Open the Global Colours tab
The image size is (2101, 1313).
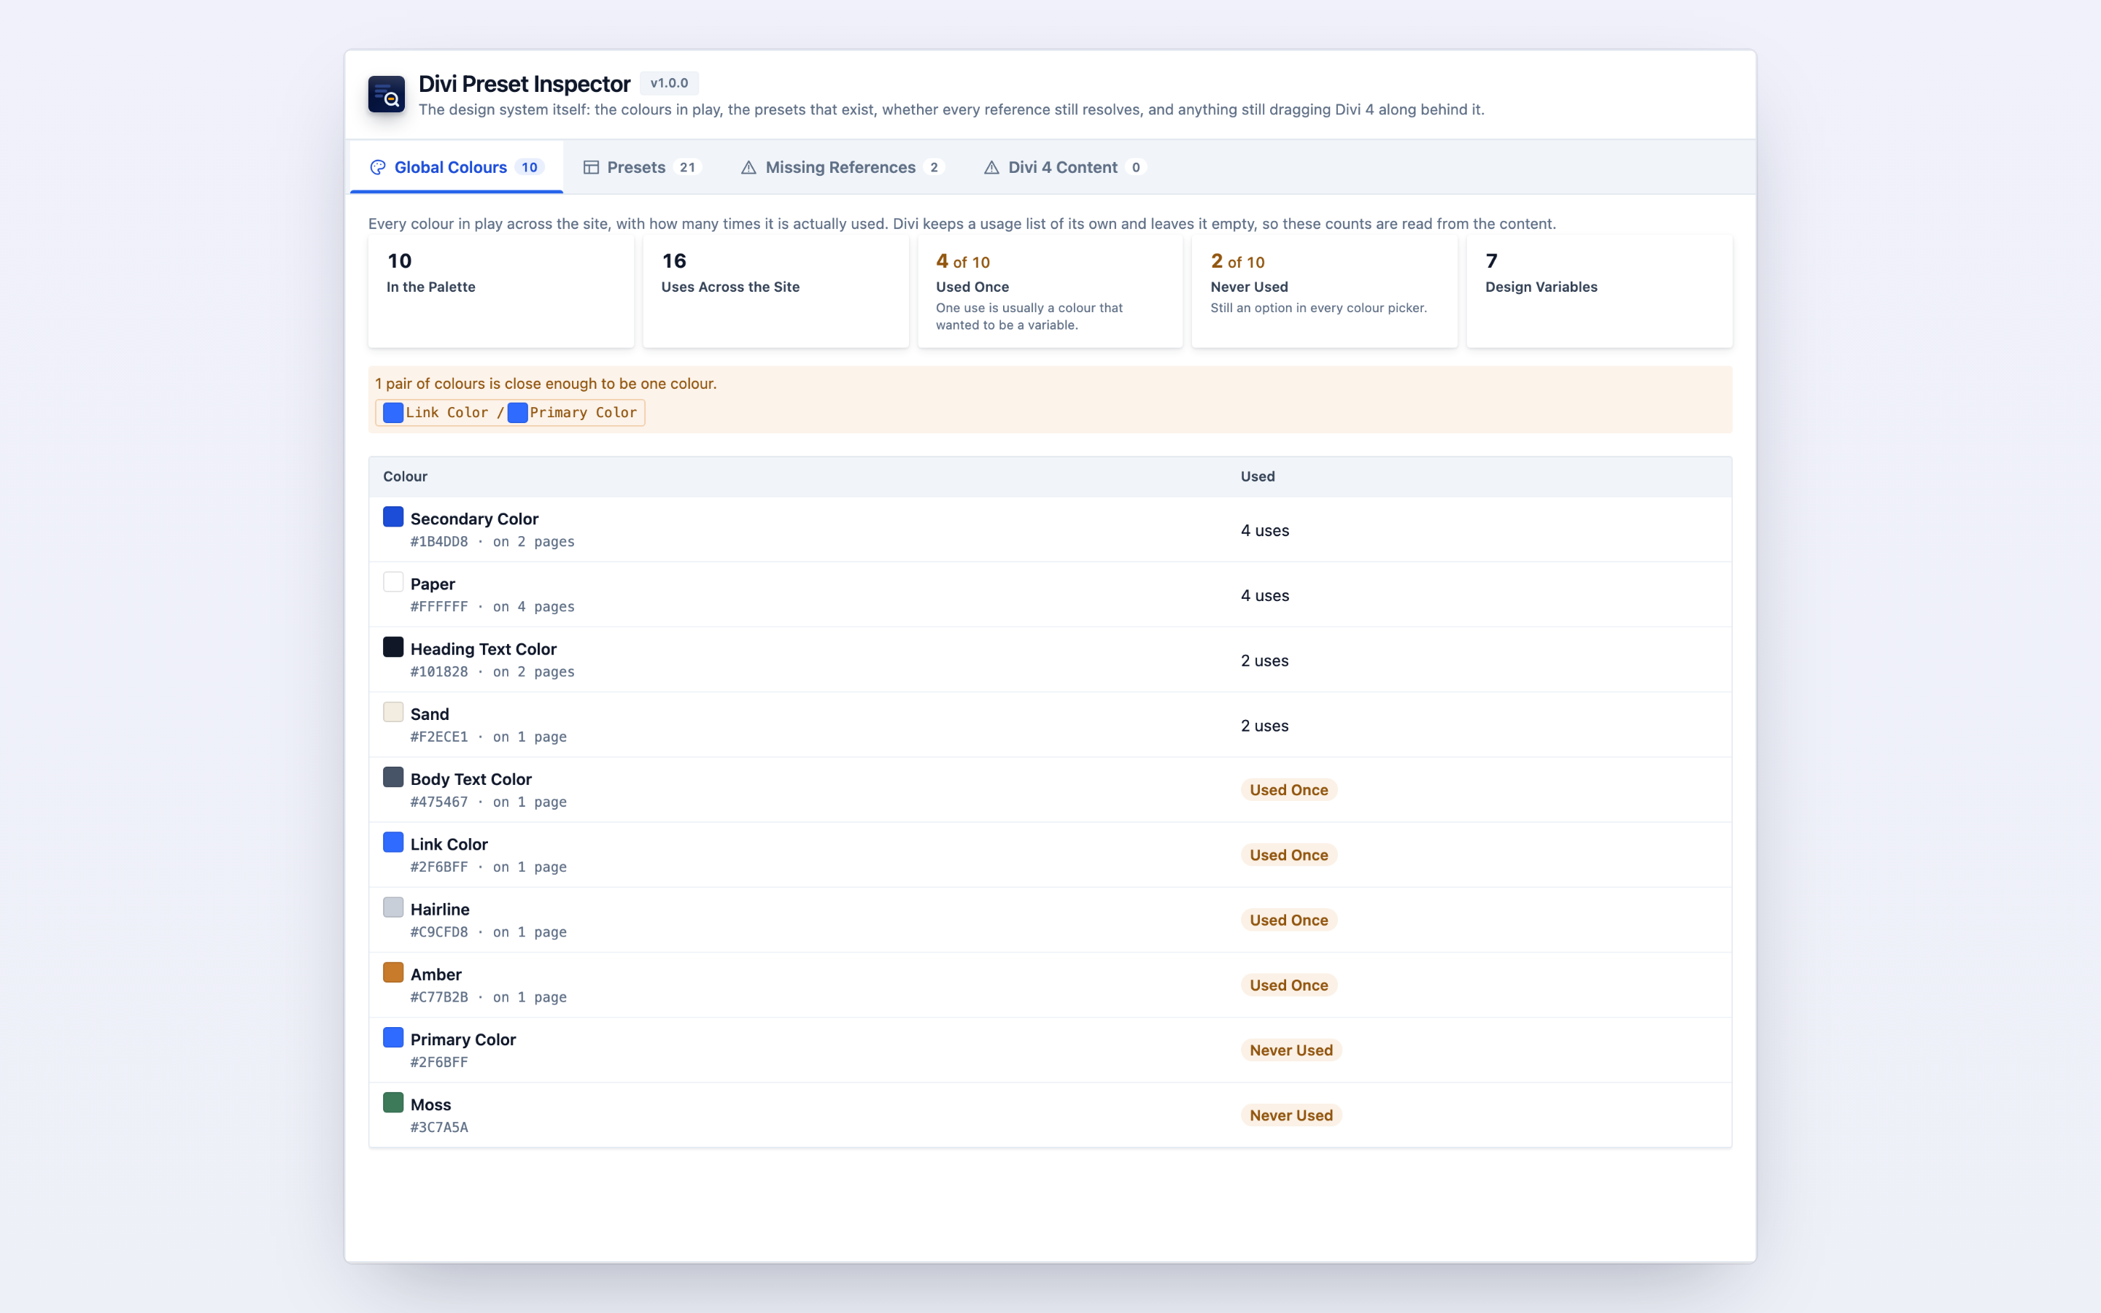pos(457,167)
